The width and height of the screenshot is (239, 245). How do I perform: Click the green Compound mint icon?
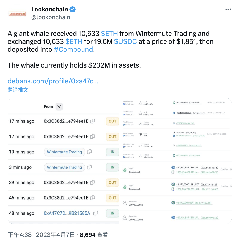coord(125,170)
